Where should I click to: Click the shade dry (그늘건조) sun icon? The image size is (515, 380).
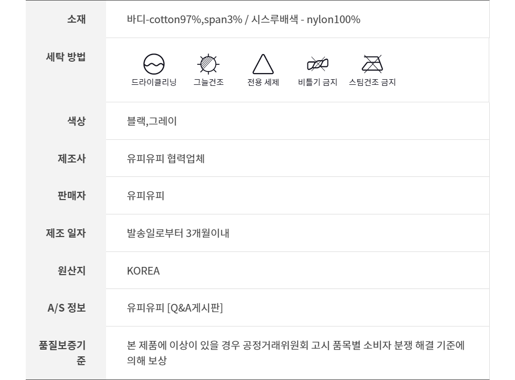click(x=208, y=64)
